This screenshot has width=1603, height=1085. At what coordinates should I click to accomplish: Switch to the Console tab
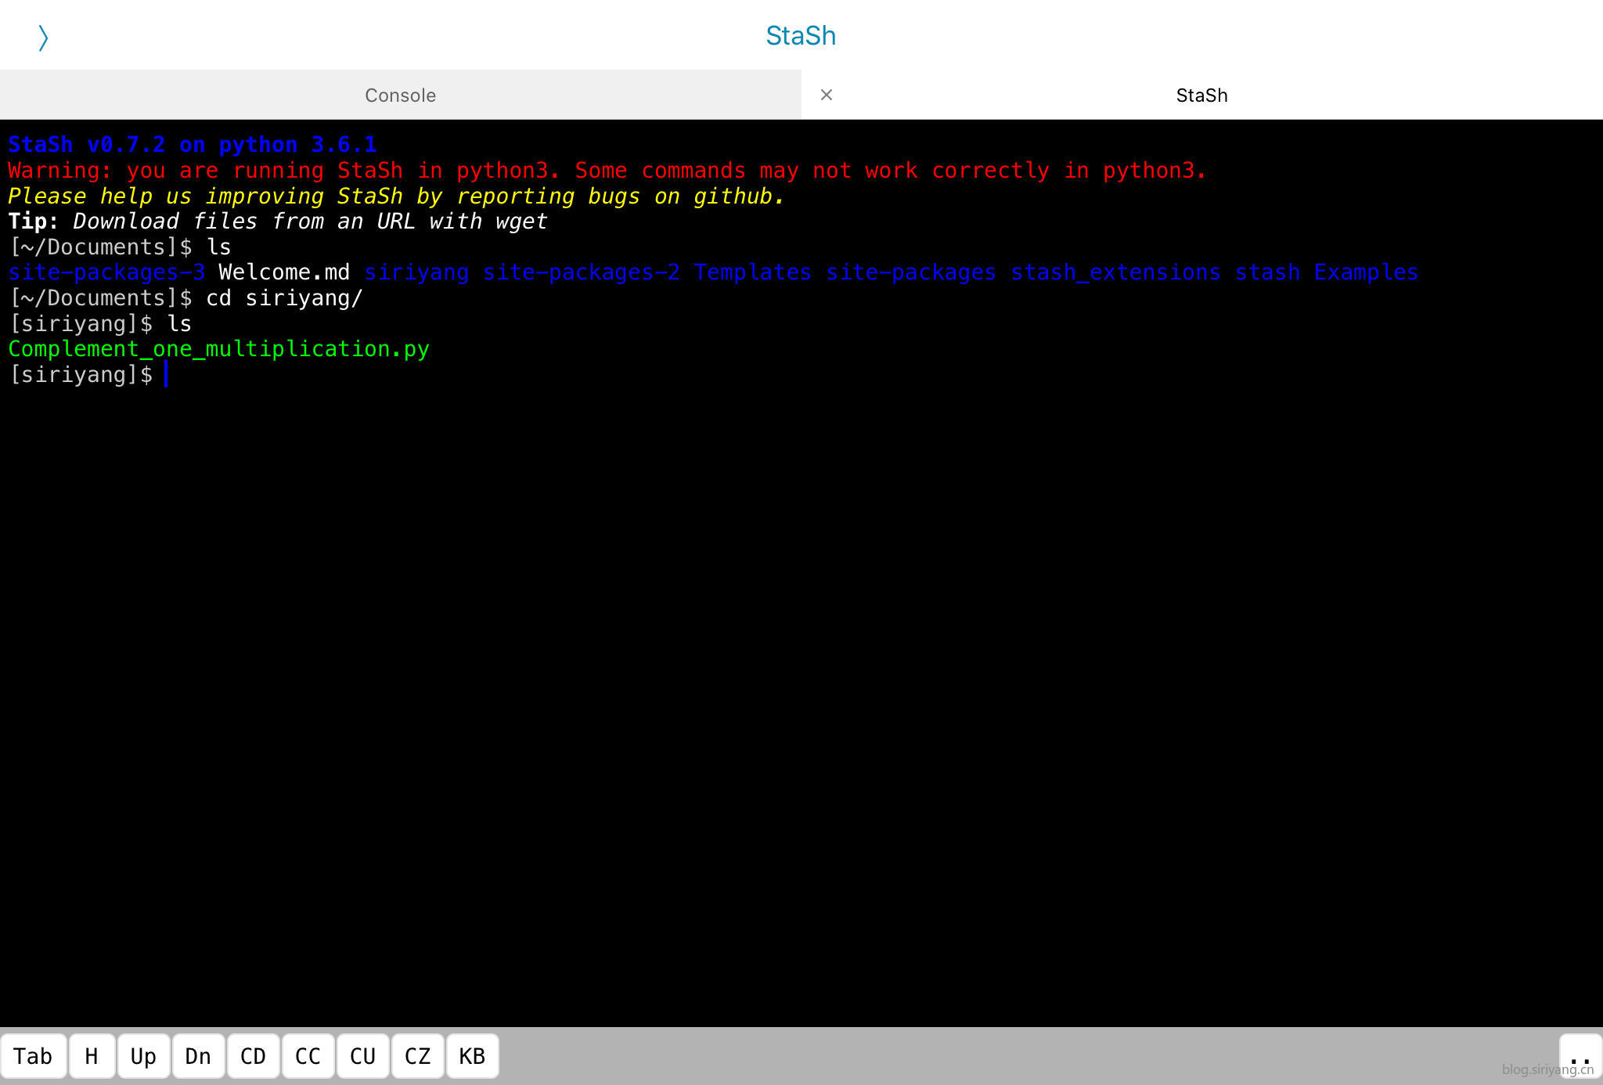400,95
